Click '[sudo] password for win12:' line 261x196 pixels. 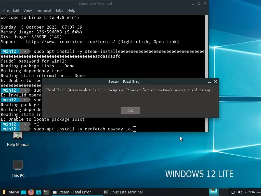34,61
